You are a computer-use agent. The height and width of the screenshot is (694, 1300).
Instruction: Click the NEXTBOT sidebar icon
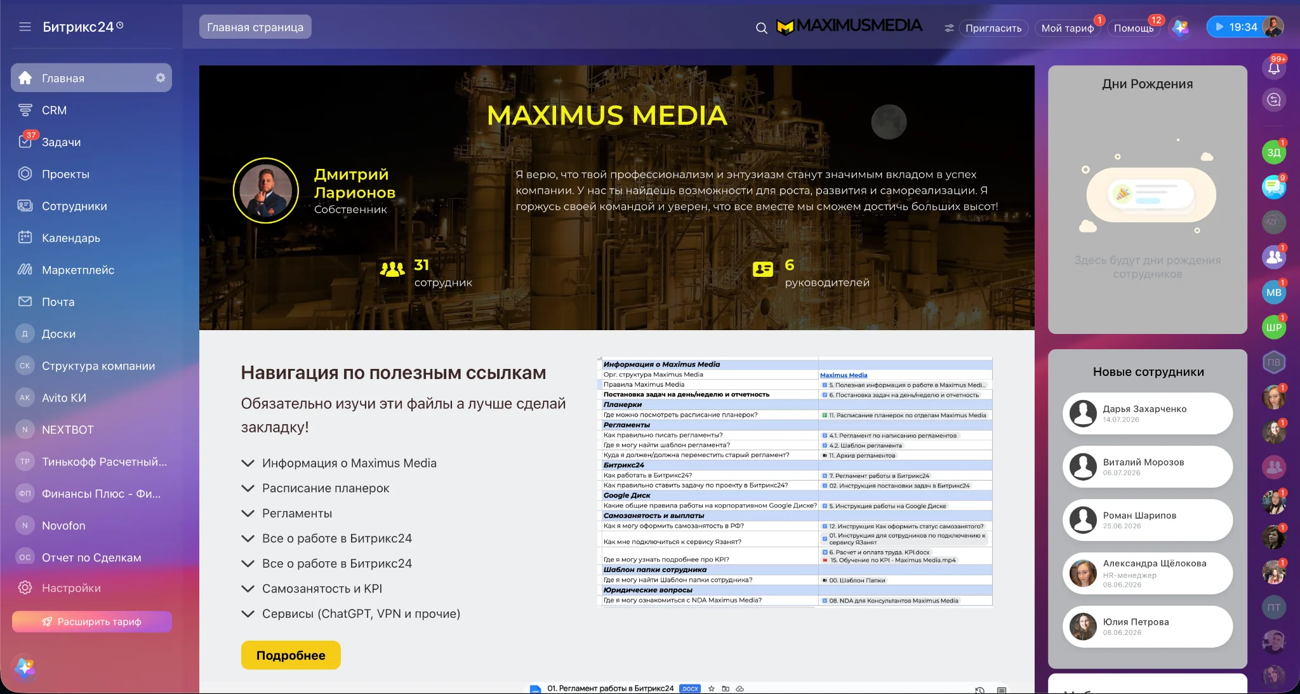tap(25, 430)
